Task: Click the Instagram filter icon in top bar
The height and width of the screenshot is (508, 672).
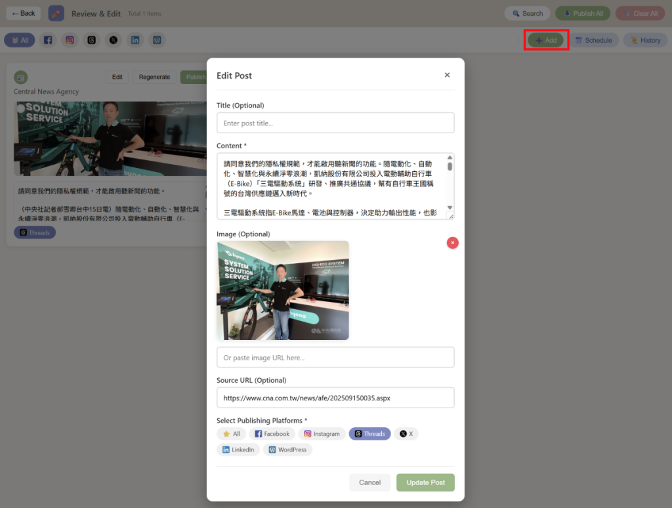Action: [70, 40]
